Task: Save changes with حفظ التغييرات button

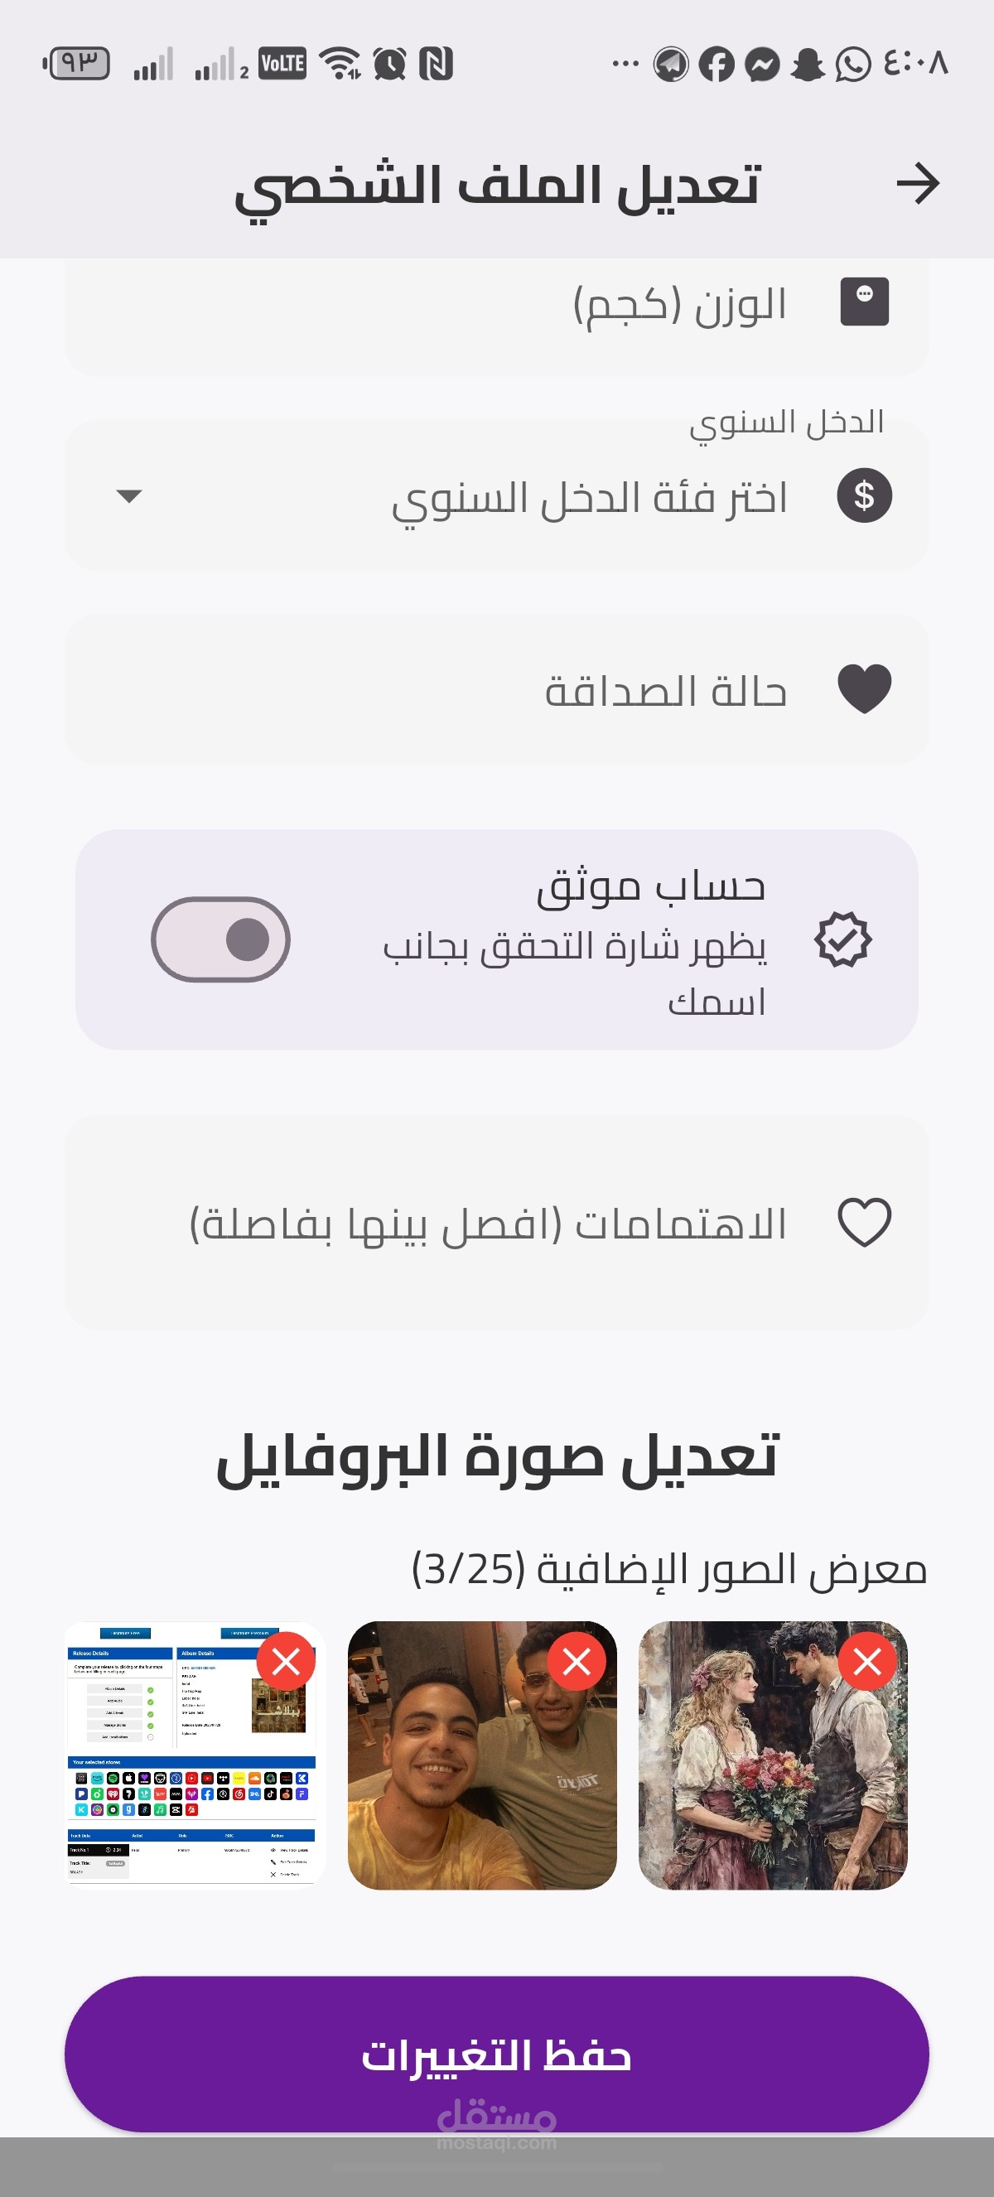Action: (497, 2055)
